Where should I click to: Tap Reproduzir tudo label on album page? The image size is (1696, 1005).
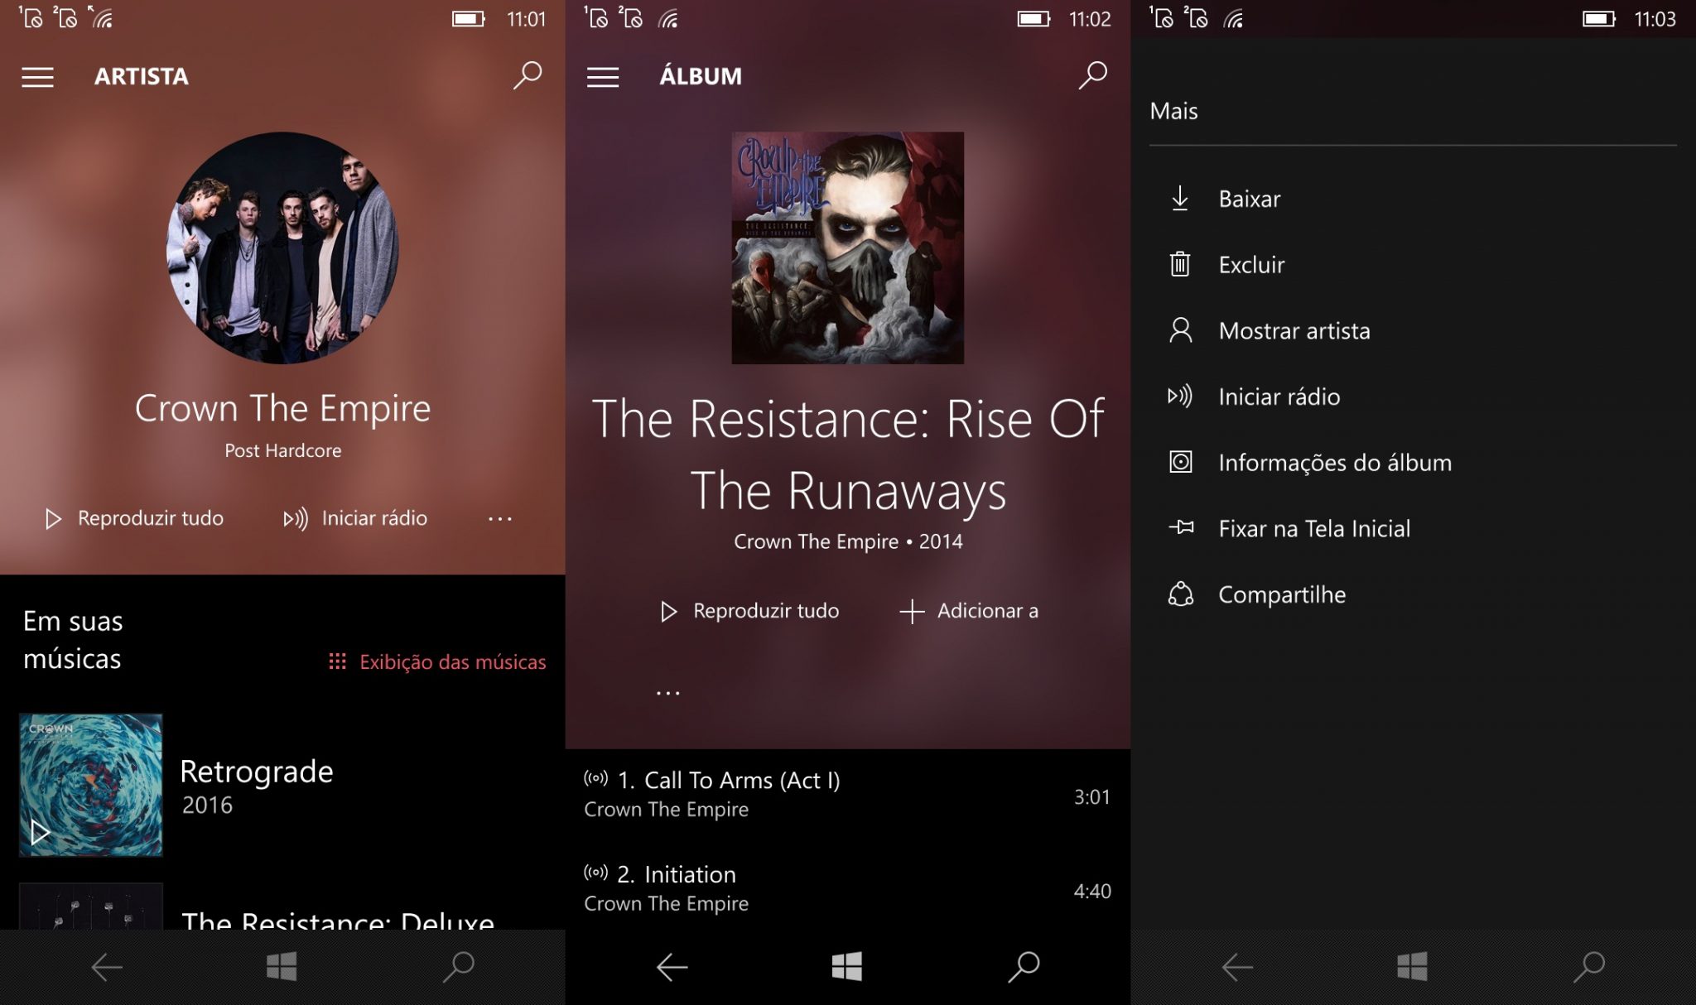click(766, 611)
